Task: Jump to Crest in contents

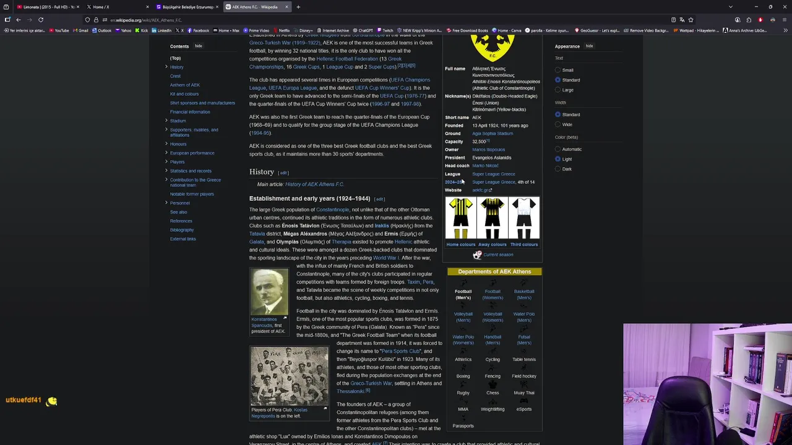Action: (x=175, y=76)
